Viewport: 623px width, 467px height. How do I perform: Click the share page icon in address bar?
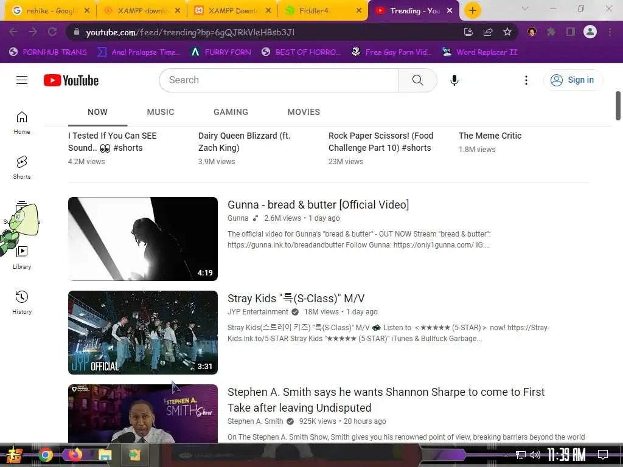click(488, 32)
